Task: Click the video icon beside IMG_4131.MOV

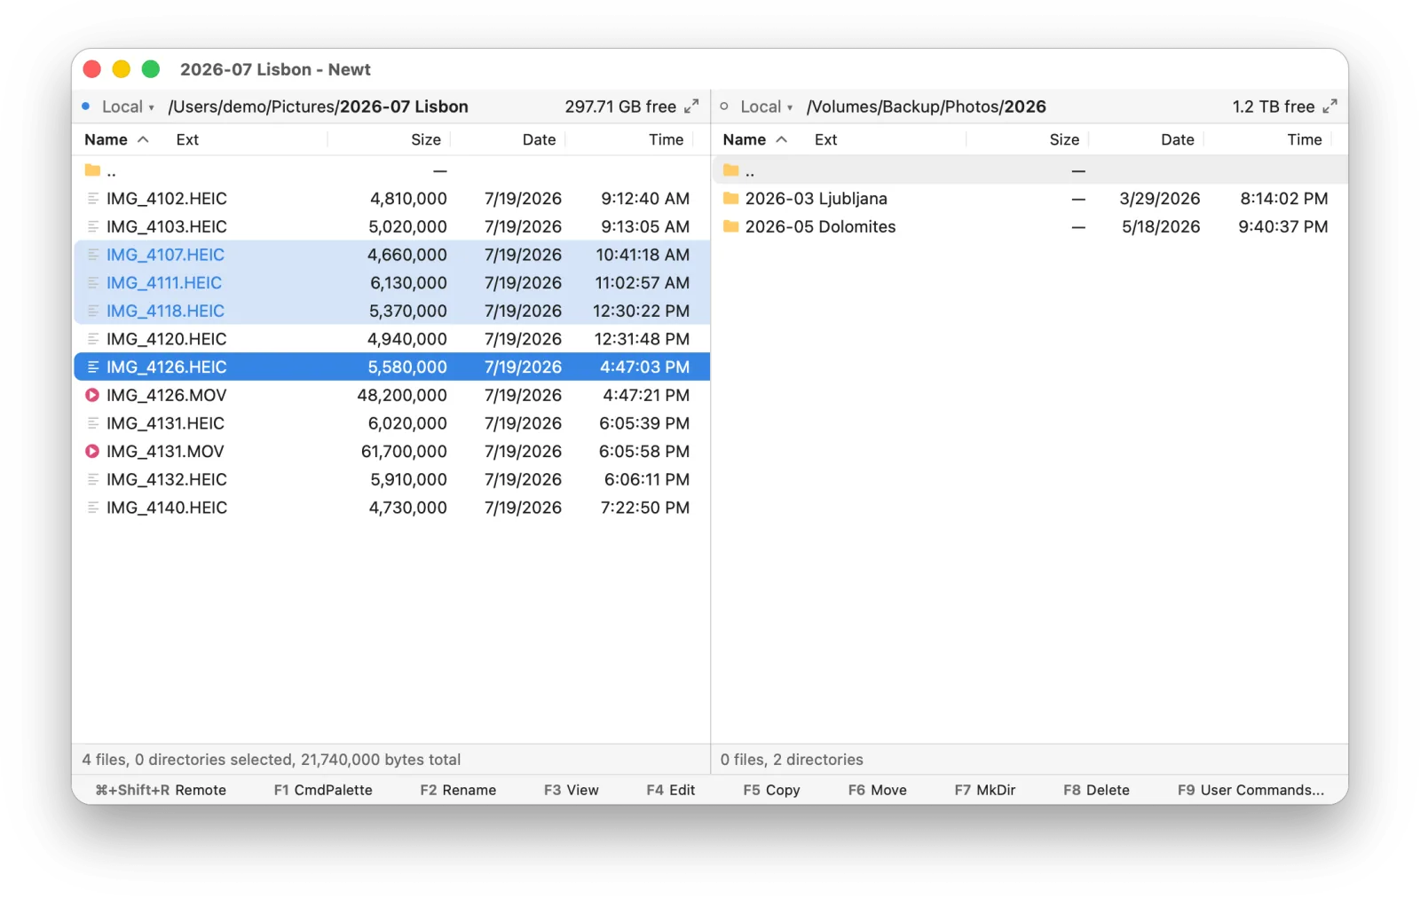Action: [x=92, y=452]
